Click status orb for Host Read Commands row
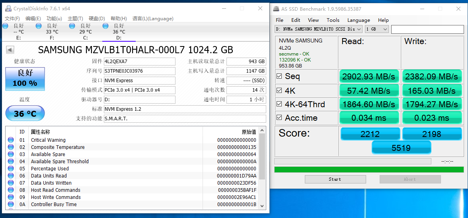 click(11, 190)
